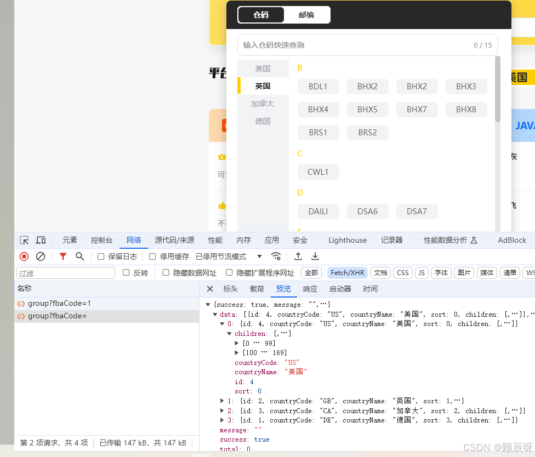Filter requests by 媒体
535x457 pixels.
487,273
